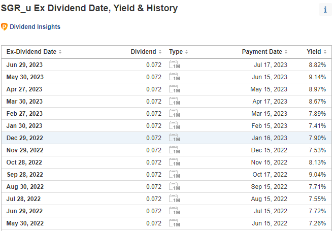335x231 pixels.
Task: Click monthly type icon for May 30, 2023
Action: 174,77
